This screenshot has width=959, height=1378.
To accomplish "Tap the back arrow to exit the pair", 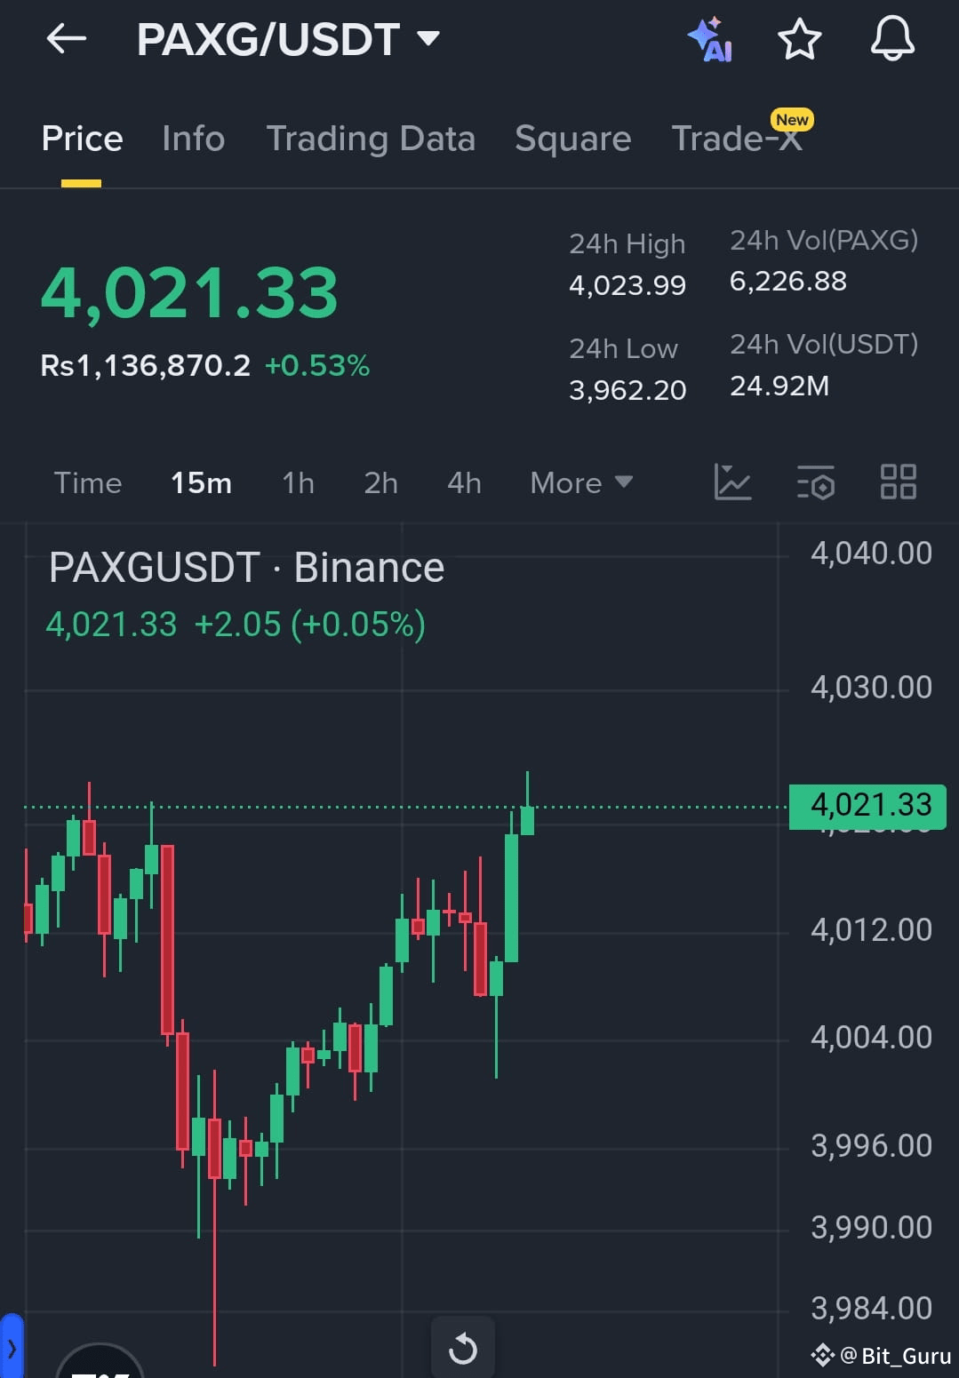I will click(x=66, y=39).
